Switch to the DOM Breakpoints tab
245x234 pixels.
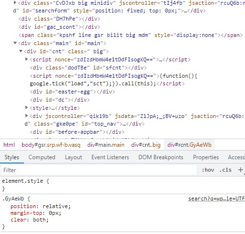pos(161,157)
